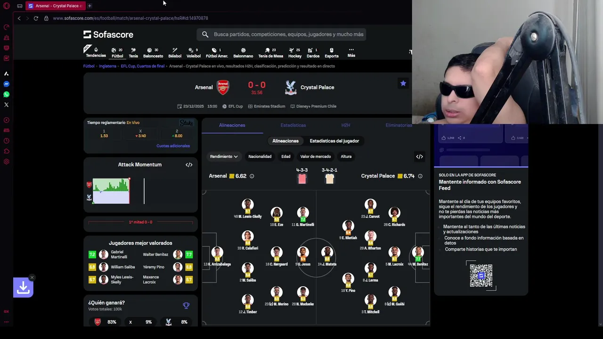Click the blue download arrow button
This screenshot has height=339, width=603.
(23, 287)
